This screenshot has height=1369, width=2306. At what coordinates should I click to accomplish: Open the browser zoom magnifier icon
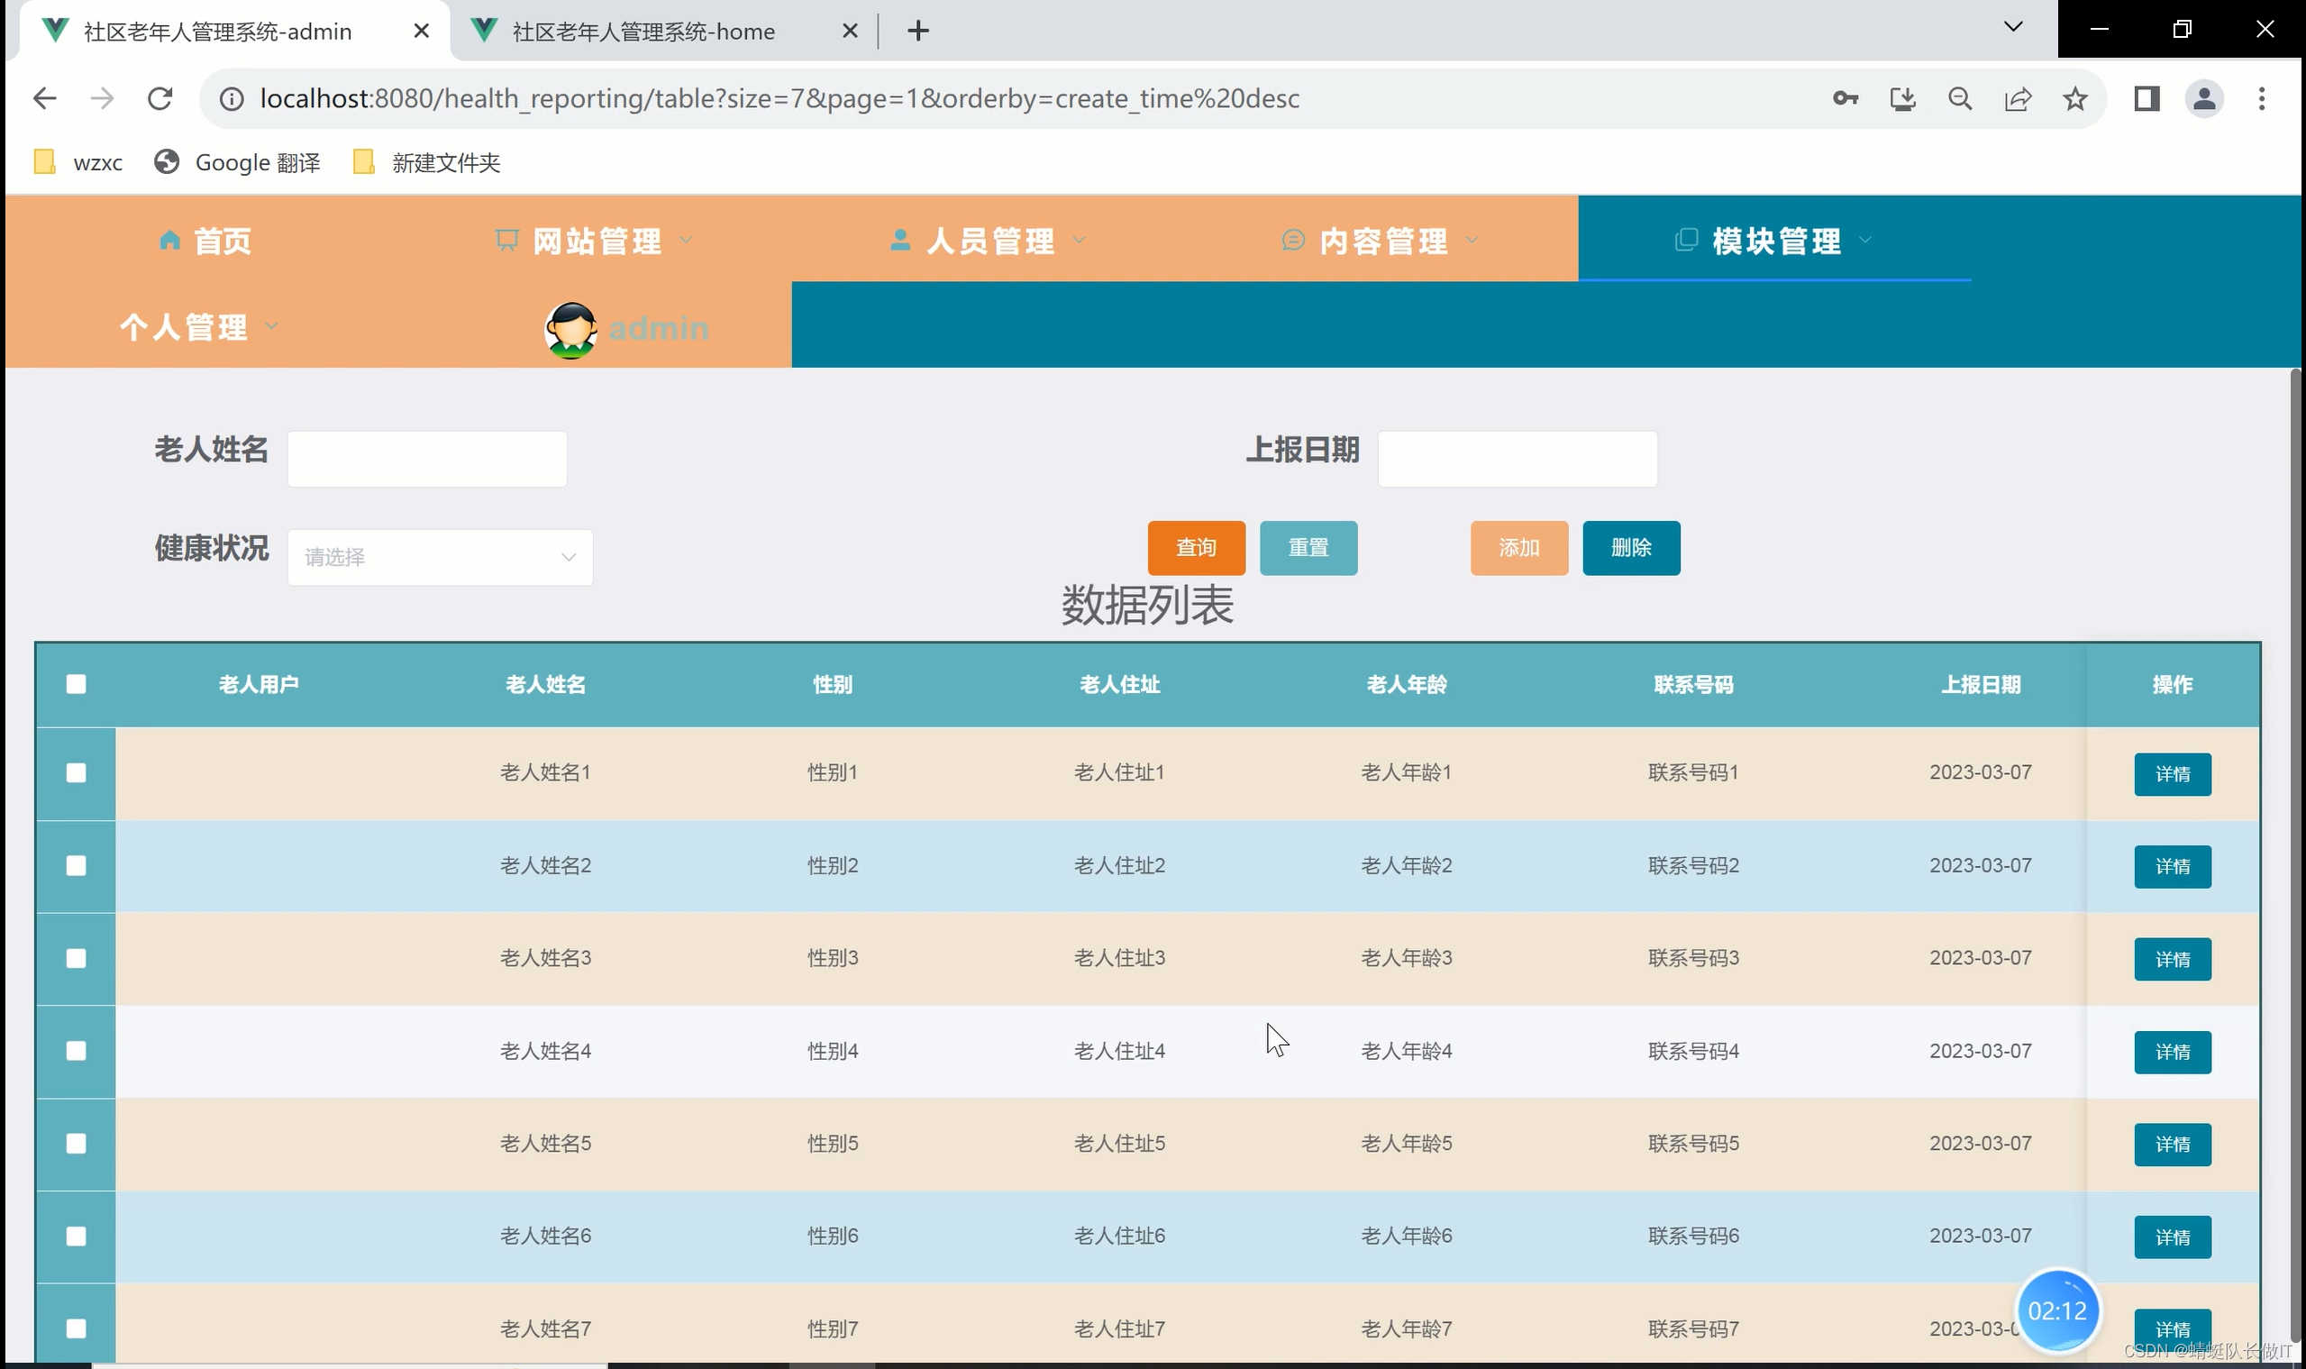point(1960,99)
